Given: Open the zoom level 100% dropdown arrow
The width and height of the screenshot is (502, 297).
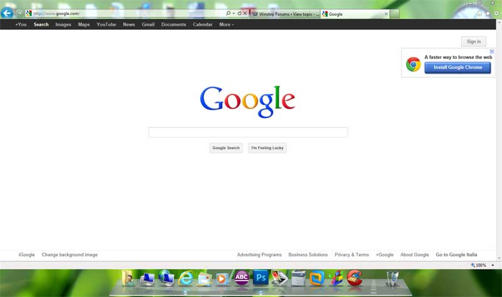Looking at the screenshot, I should pos(493,266).
